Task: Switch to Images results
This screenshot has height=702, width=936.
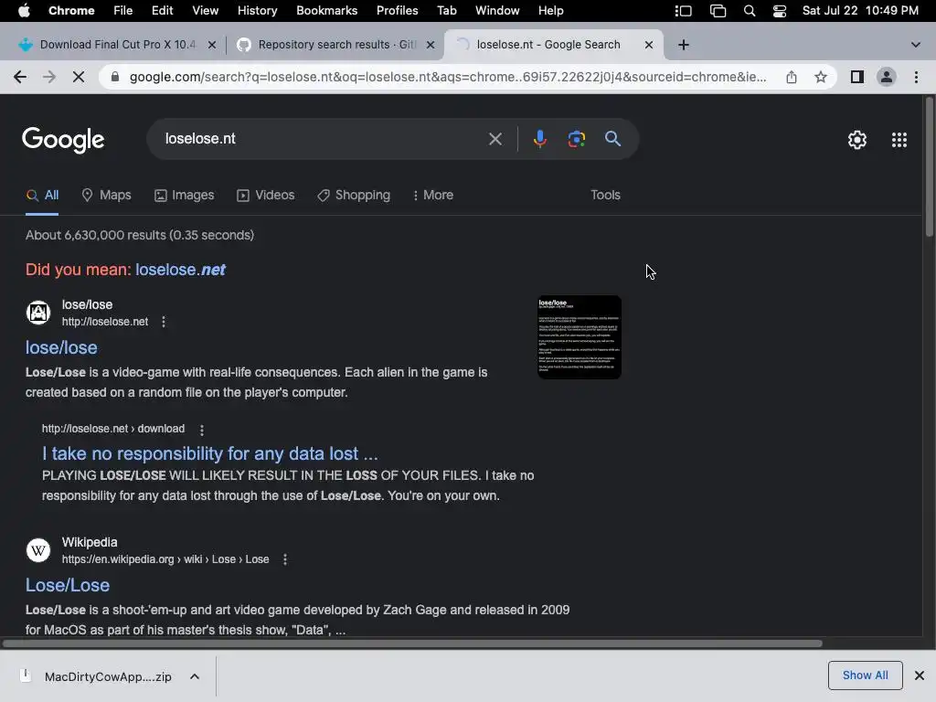Action: [x=184, y=196]
